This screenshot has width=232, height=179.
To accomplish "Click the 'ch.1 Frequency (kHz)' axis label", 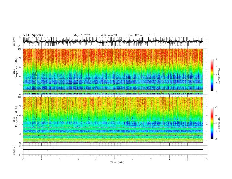I will click(x=15, y=68).
